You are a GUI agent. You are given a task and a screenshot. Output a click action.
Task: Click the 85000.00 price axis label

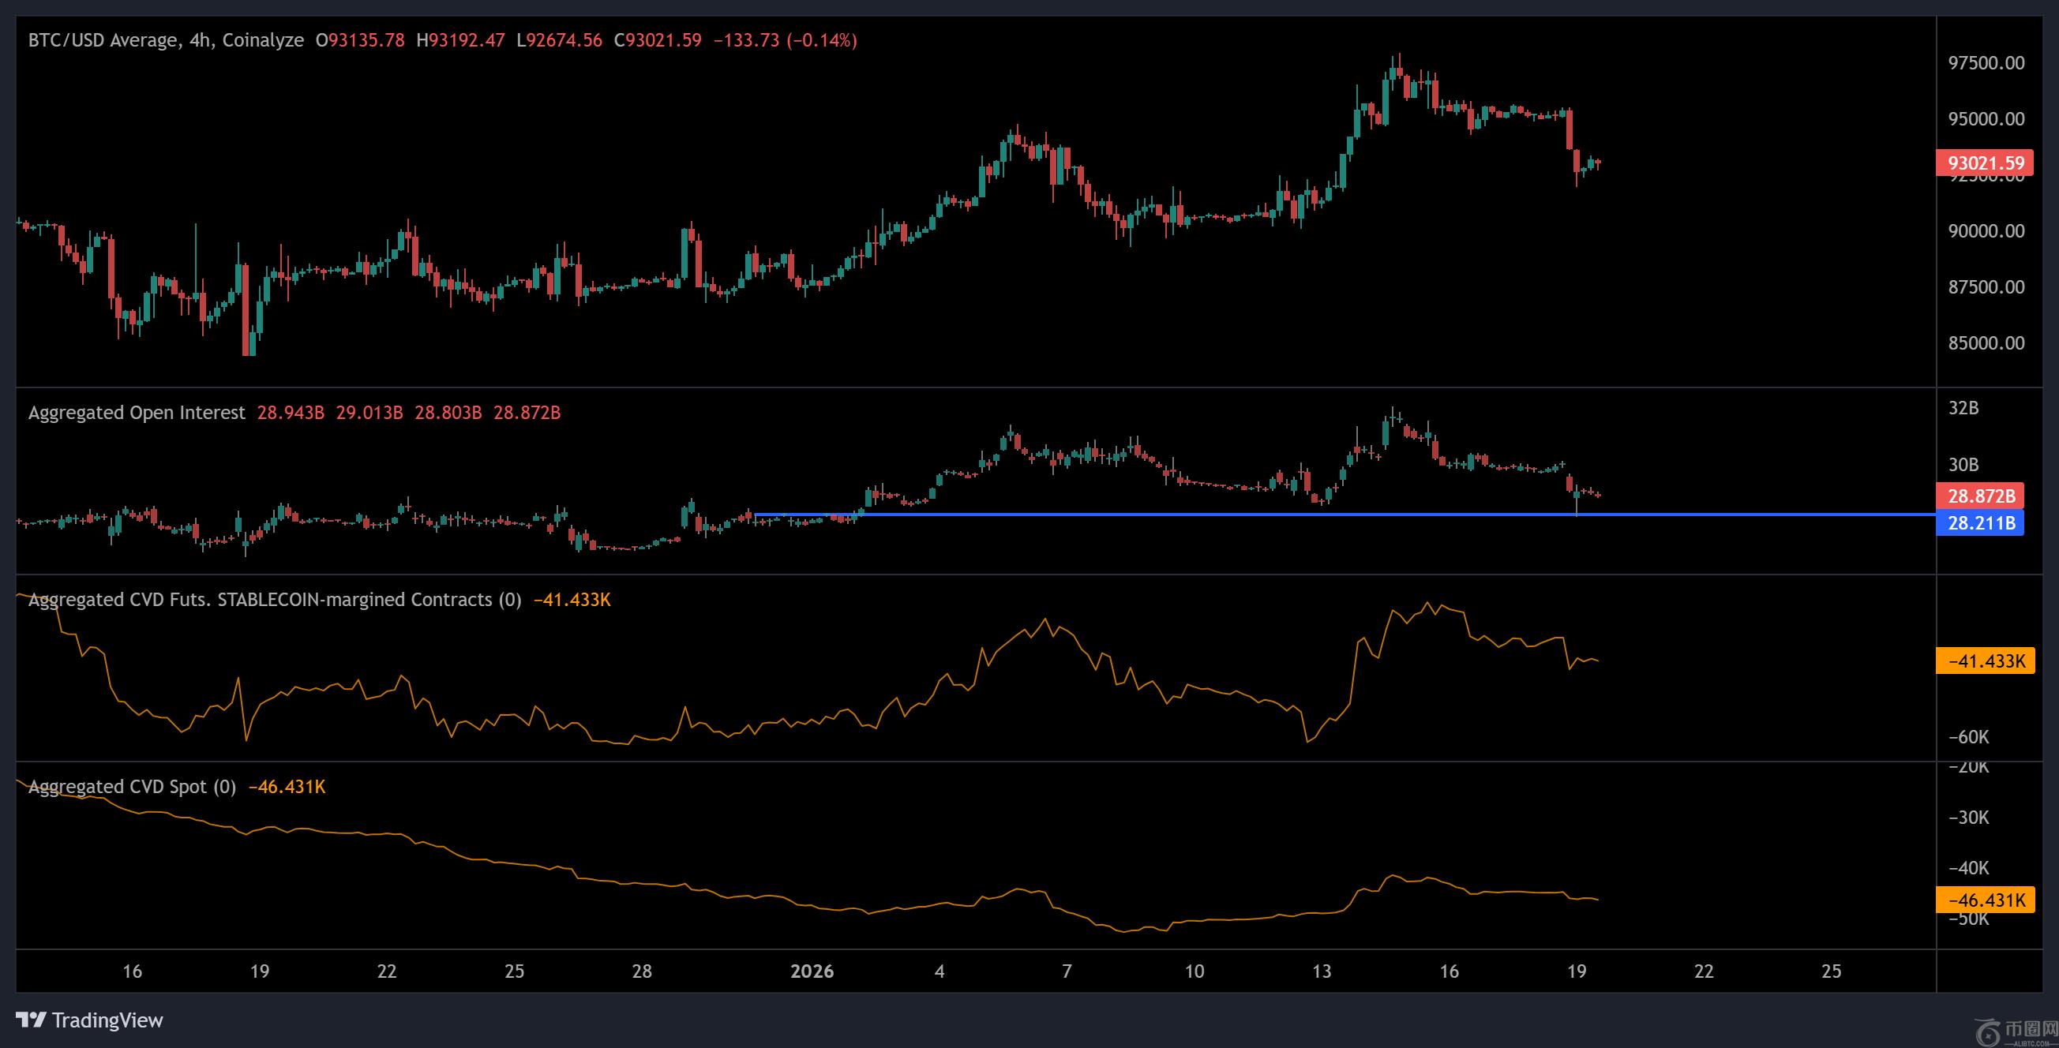(1986, 343)
